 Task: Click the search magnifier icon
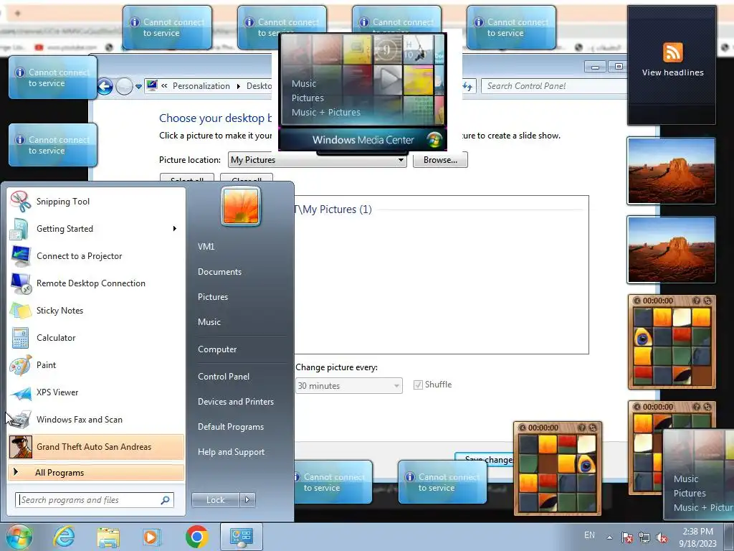166,500
